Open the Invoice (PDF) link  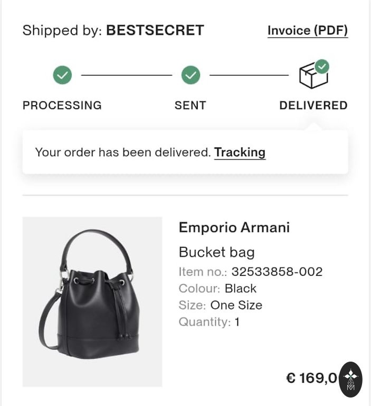click(308, 31)
